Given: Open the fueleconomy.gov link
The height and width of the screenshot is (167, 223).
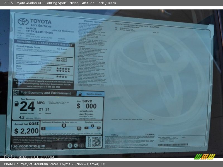Looking at the screenshot, I should click(28, 146).
